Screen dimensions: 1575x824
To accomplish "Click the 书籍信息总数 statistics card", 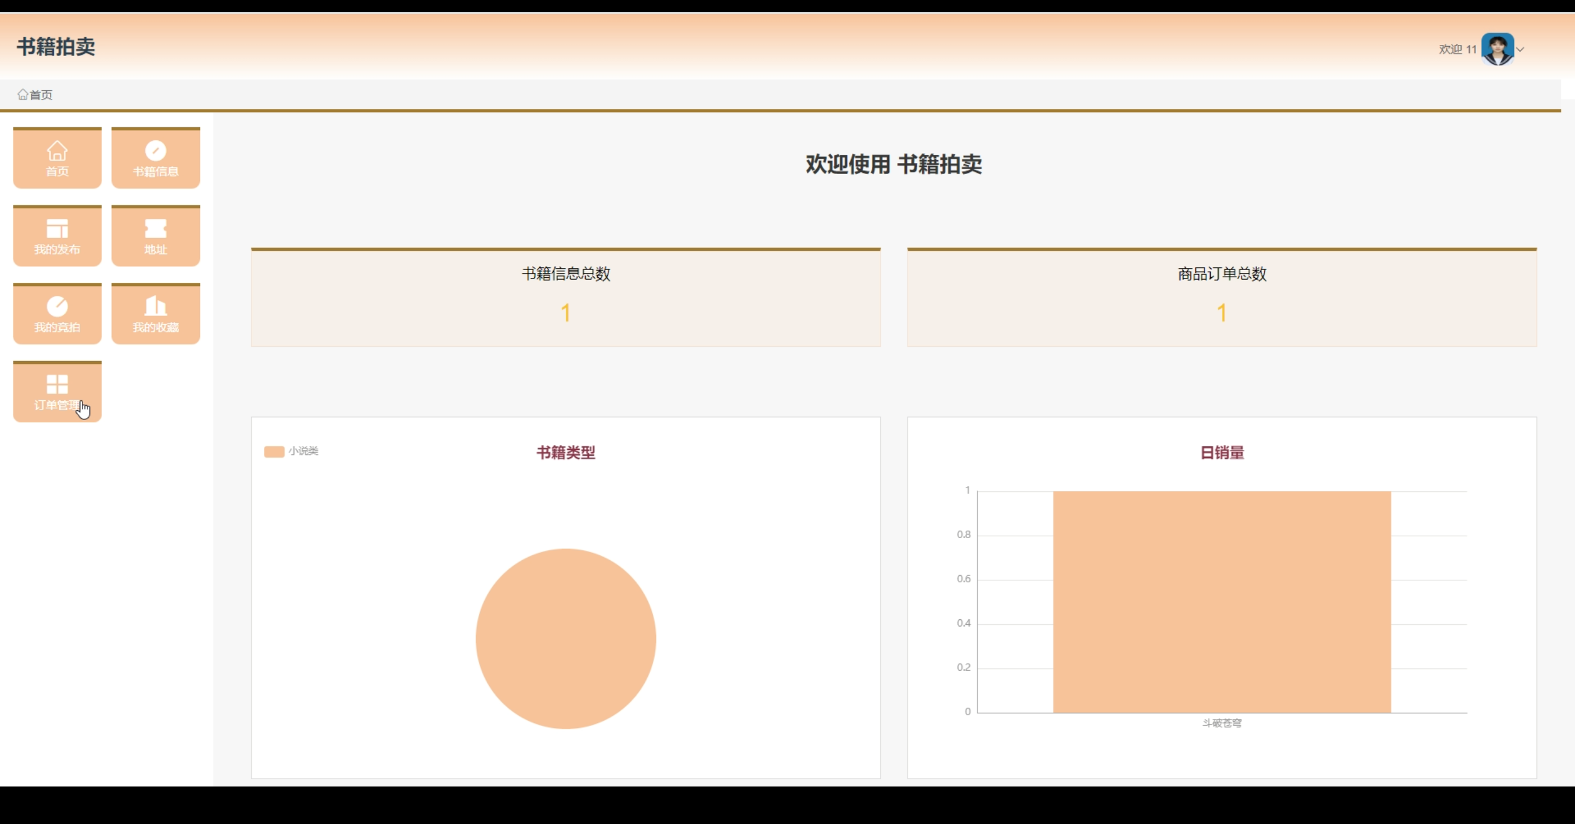I will point(565,298).
